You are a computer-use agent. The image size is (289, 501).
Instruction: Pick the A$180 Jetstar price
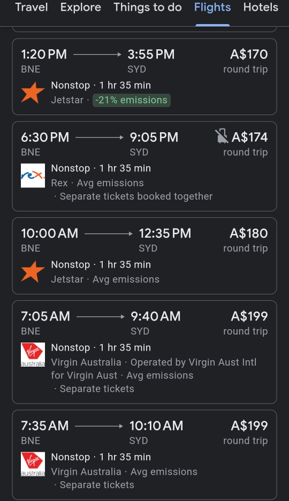click(x=249, y=233)
